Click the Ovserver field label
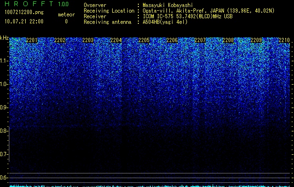This screenshot has width=294, height=187. click(x=95, y=5)
